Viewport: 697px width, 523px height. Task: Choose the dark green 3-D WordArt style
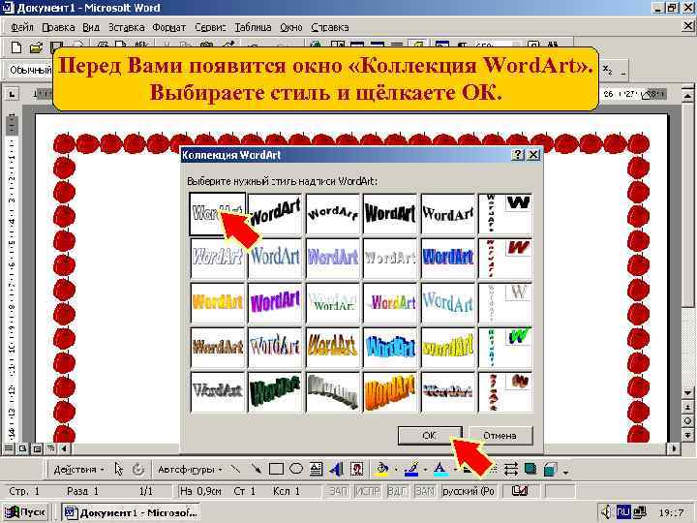point(275,392)
